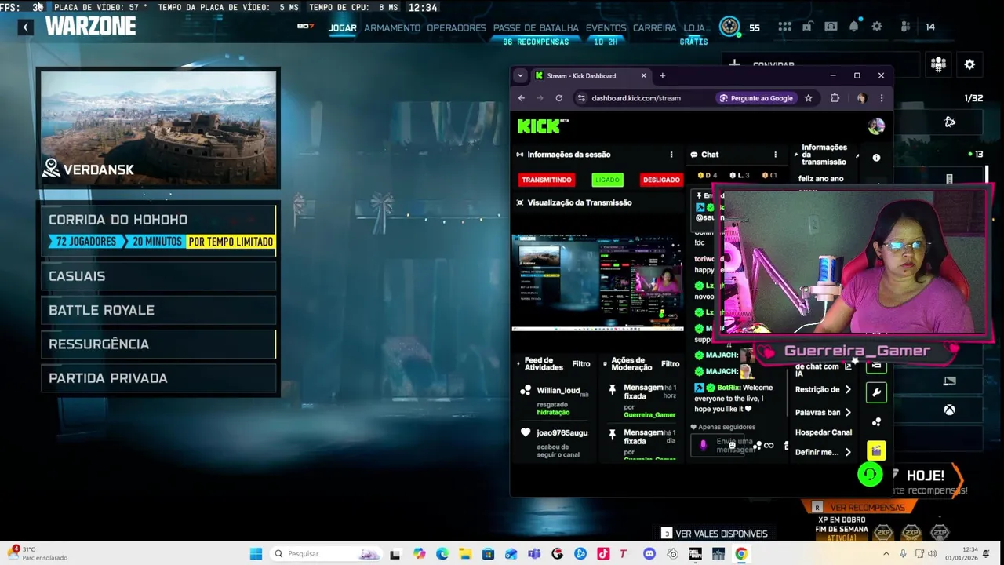Click the red DESLIGADO button
Screen dimensions: 1004x565
coord(661,180)
